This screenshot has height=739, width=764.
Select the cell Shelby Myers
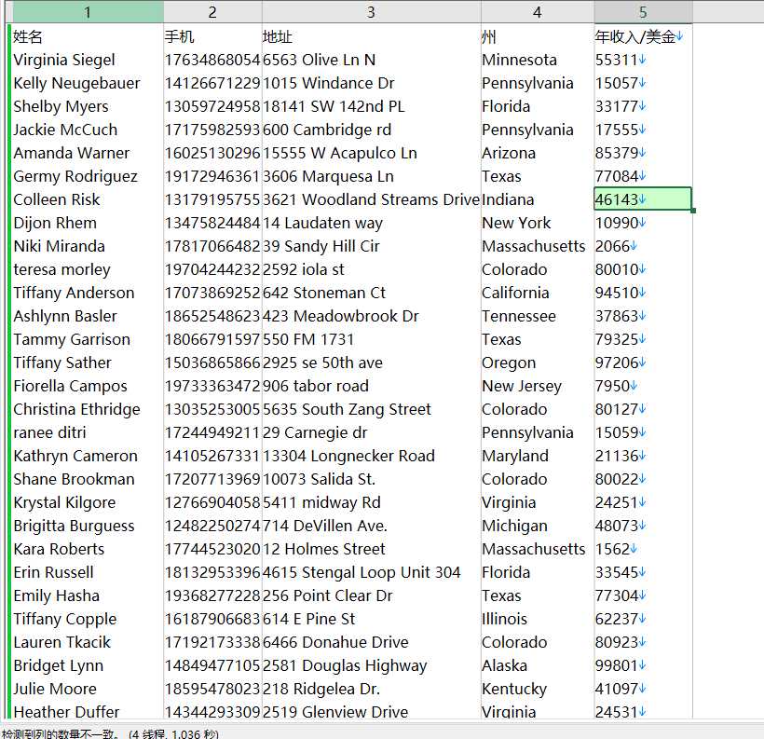click(x=87, y=106)
